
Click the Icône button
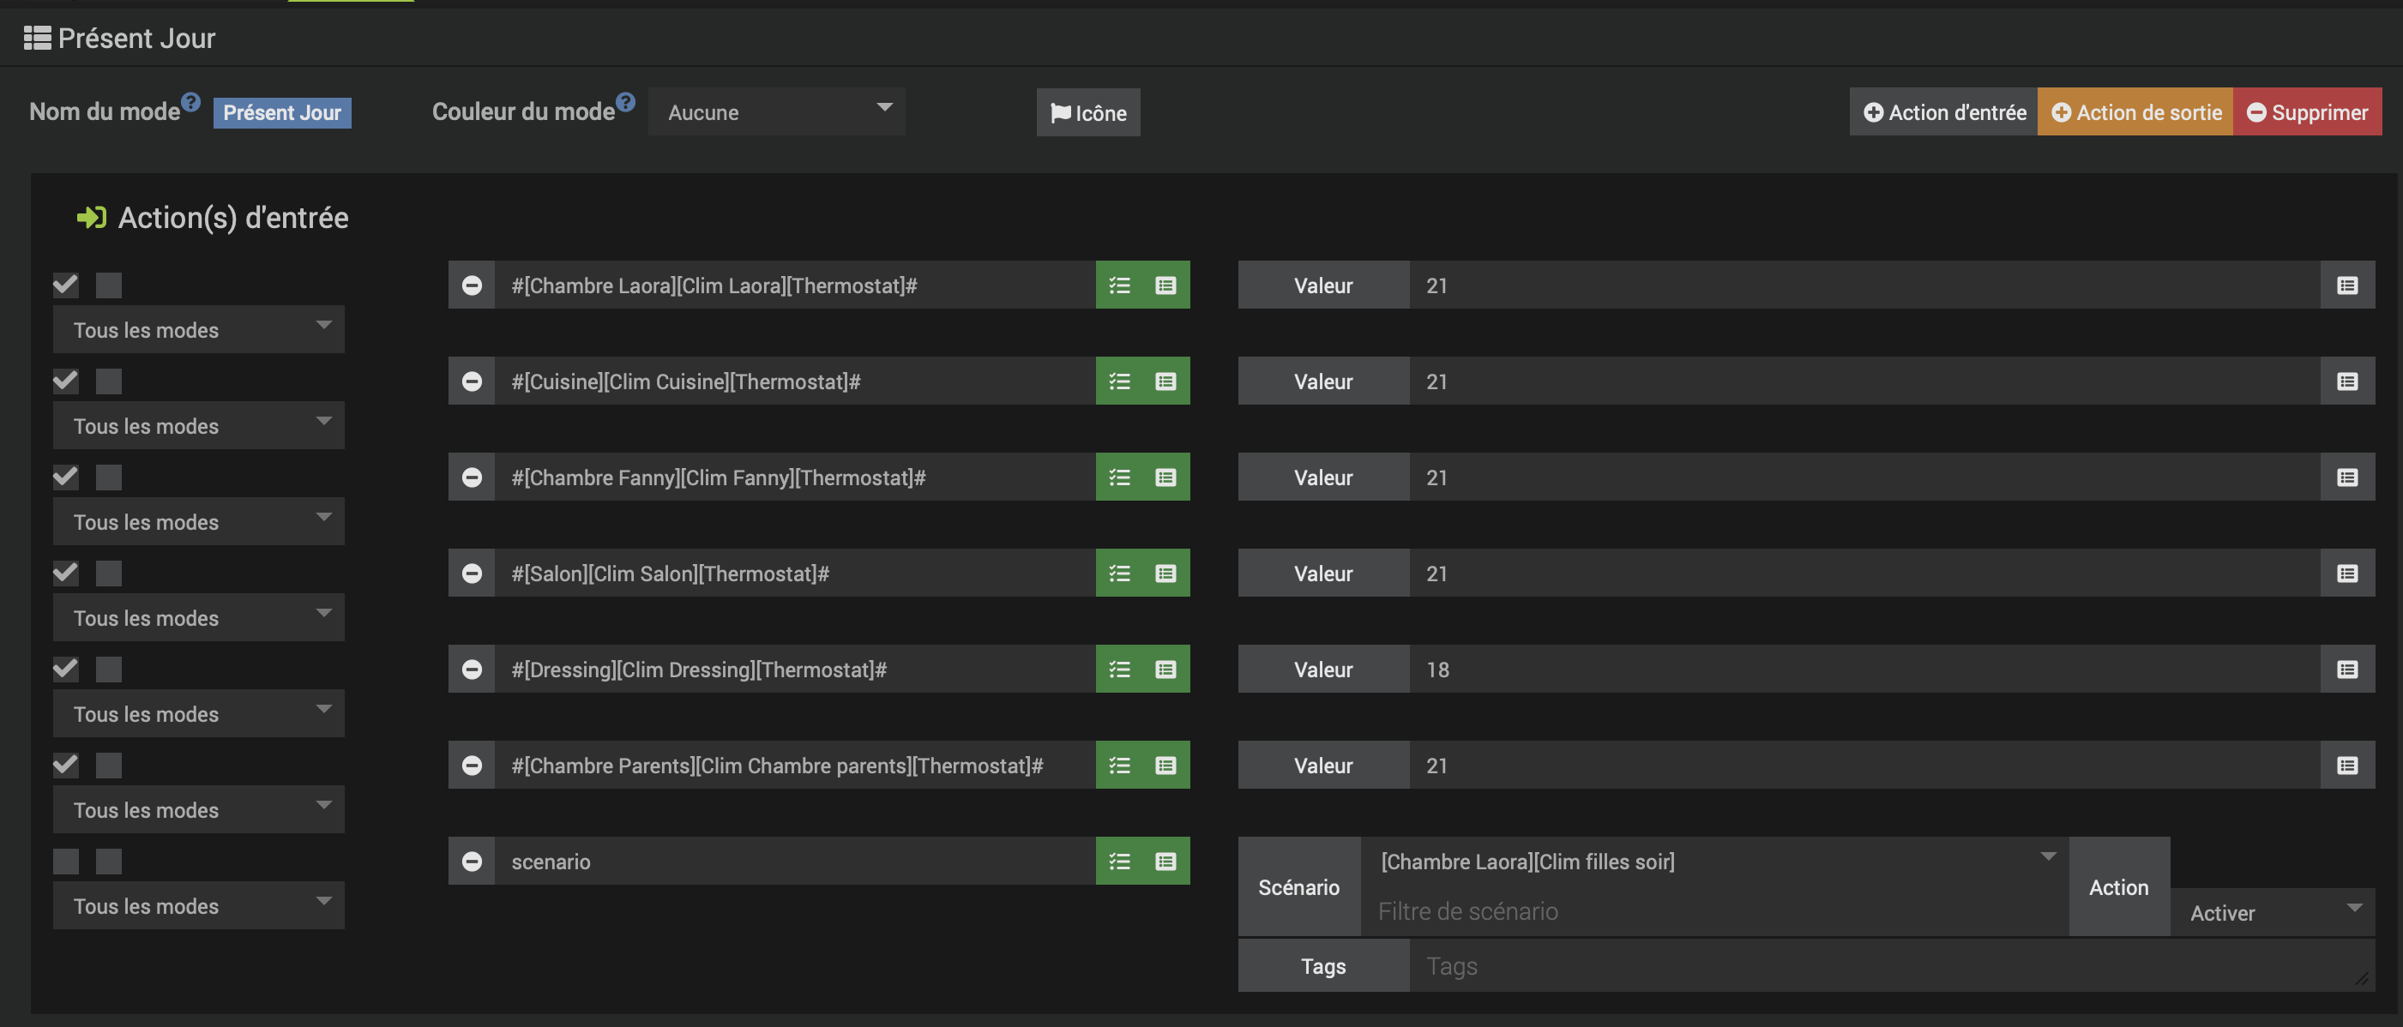[1087, 113]
